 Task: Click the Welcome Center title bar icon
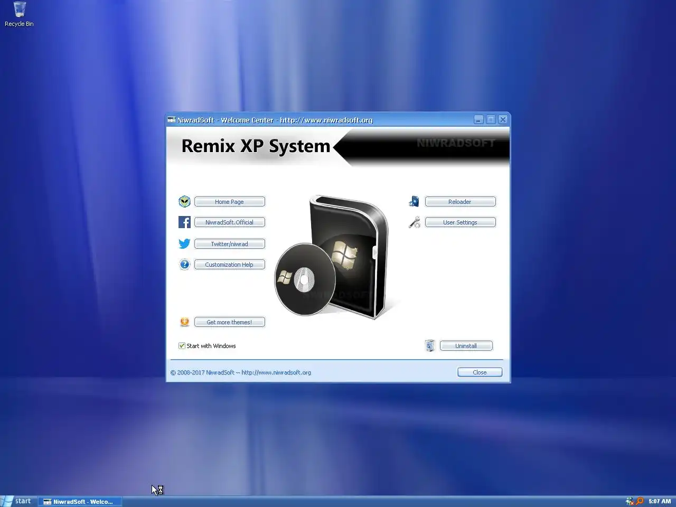pos(172,120)
